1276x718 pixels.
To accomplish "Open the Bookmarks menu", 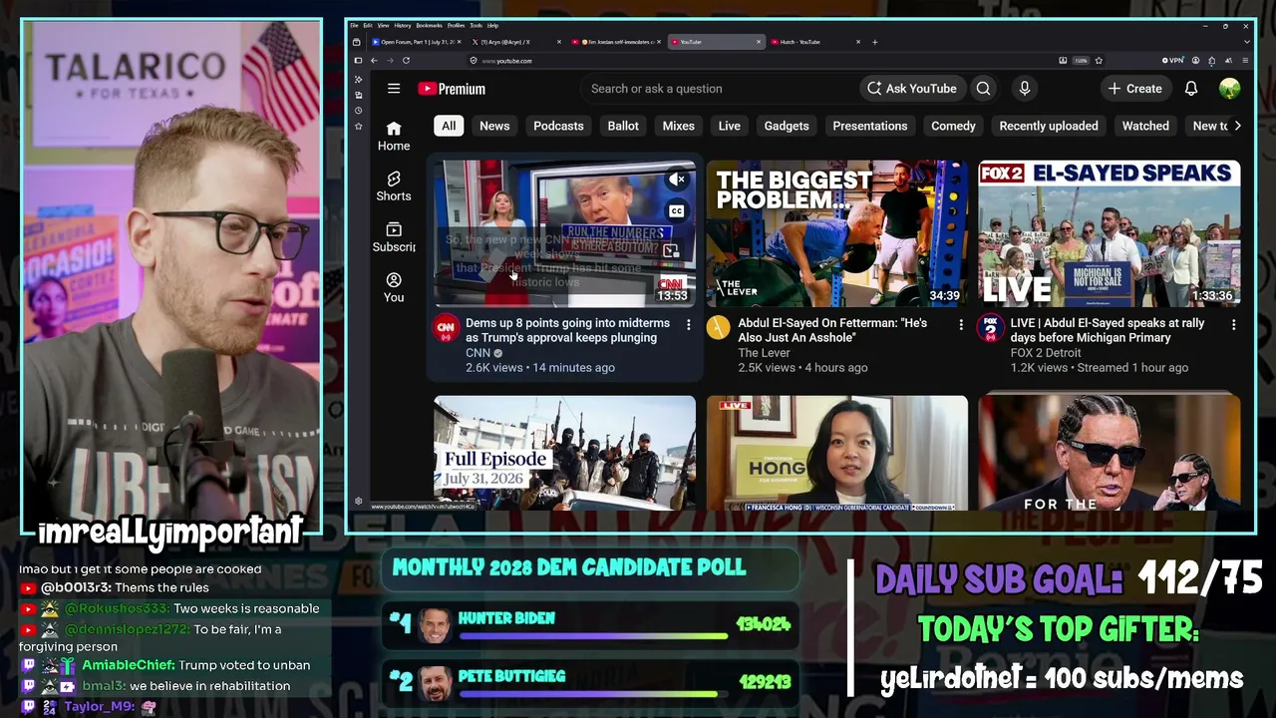I will coord(429,25).
